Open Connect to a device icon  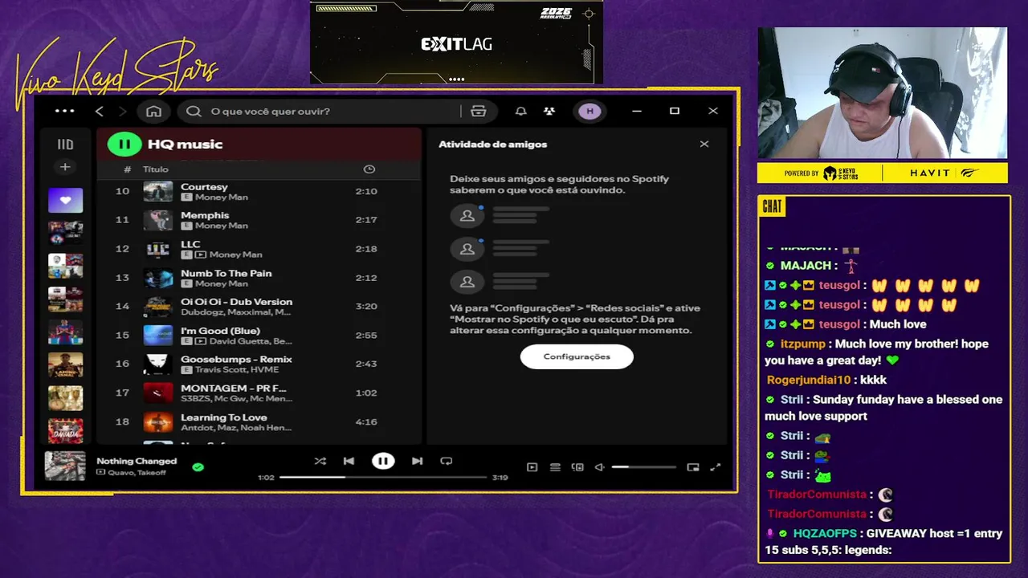577,467
